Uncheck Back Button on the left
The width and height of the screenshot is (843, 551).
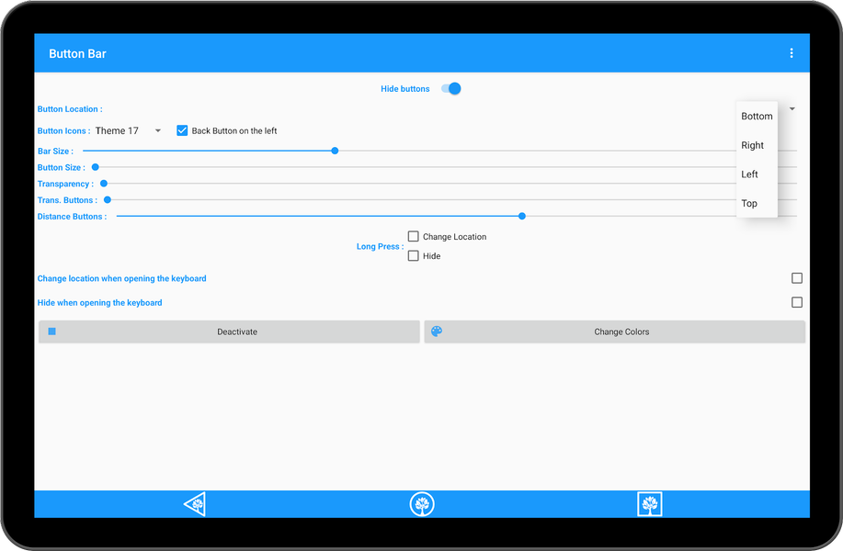point(182,130)
